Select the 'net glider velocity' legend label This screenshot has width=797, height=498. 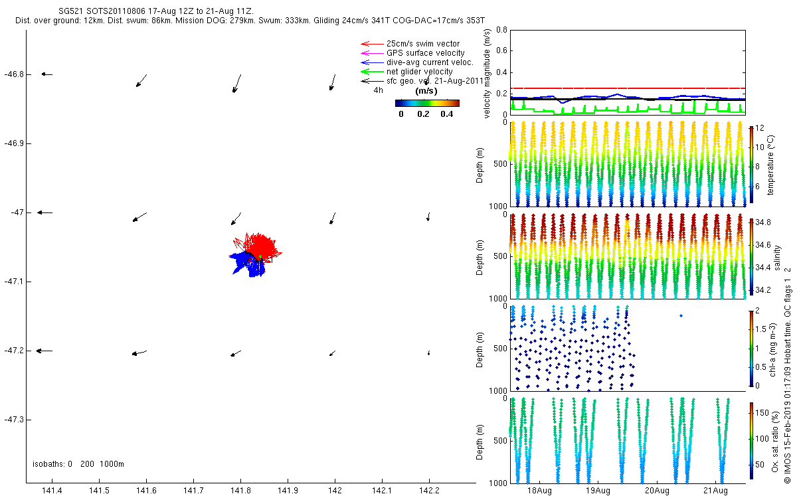coord(420,72)
